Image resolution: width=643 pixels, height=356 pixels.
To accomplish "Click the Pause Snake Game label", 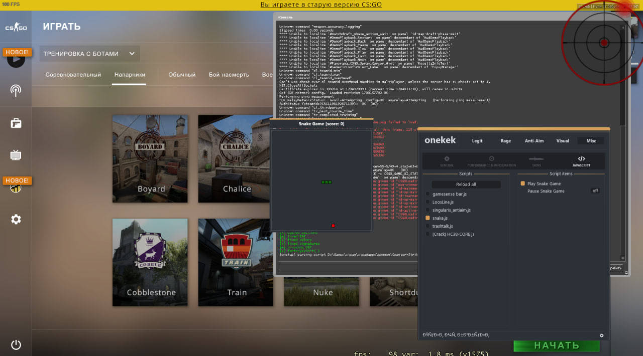I will [546, 191].
